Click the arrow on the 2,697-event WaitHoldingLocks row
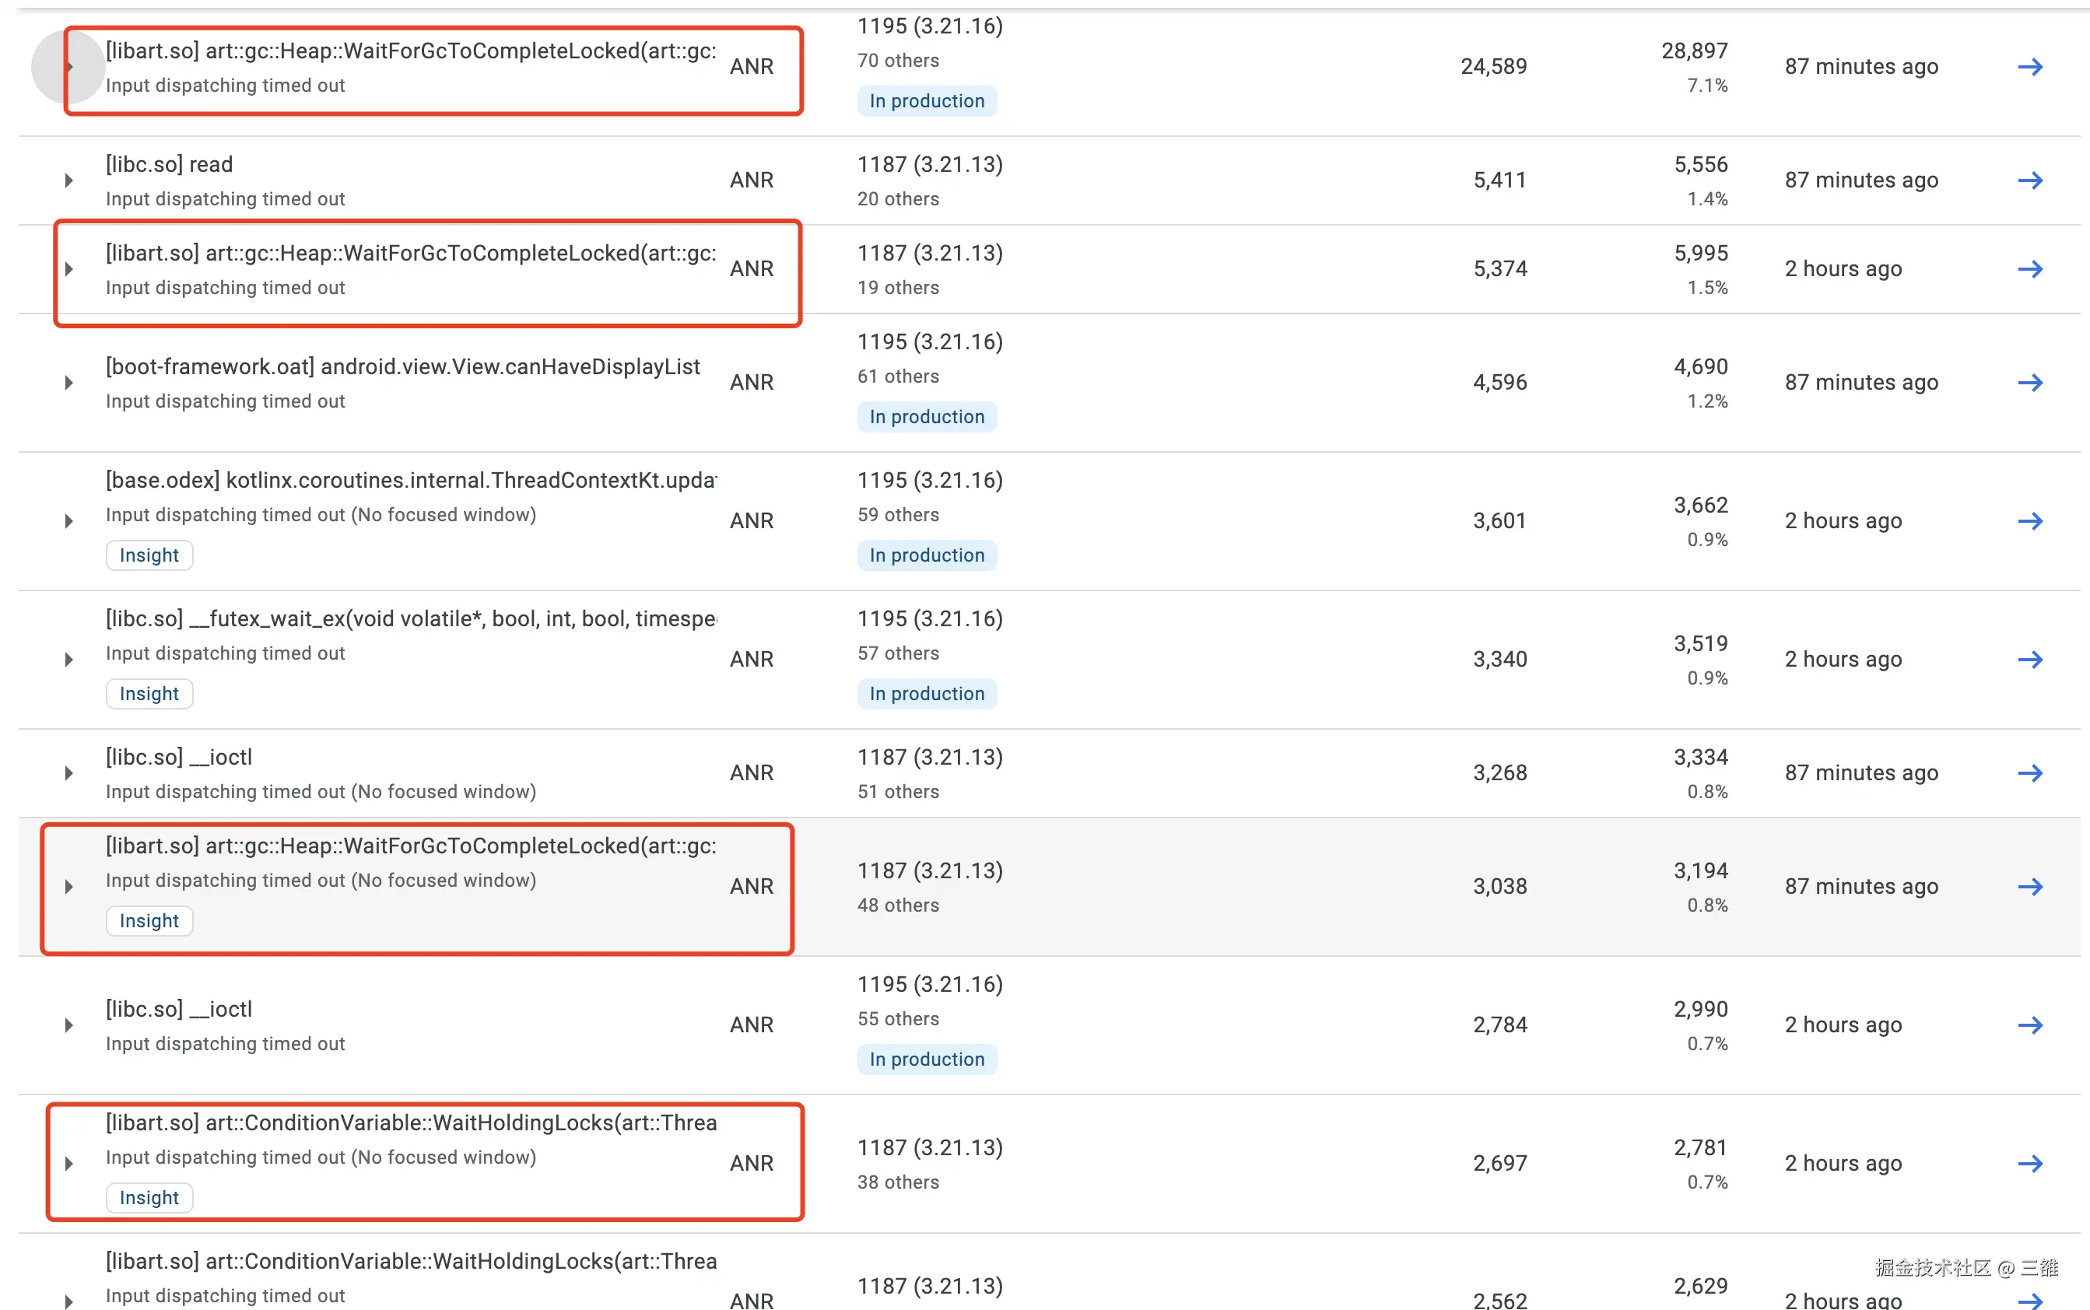The height and width of the screenshot is (1310, 2090). tap(2029, 1164)
